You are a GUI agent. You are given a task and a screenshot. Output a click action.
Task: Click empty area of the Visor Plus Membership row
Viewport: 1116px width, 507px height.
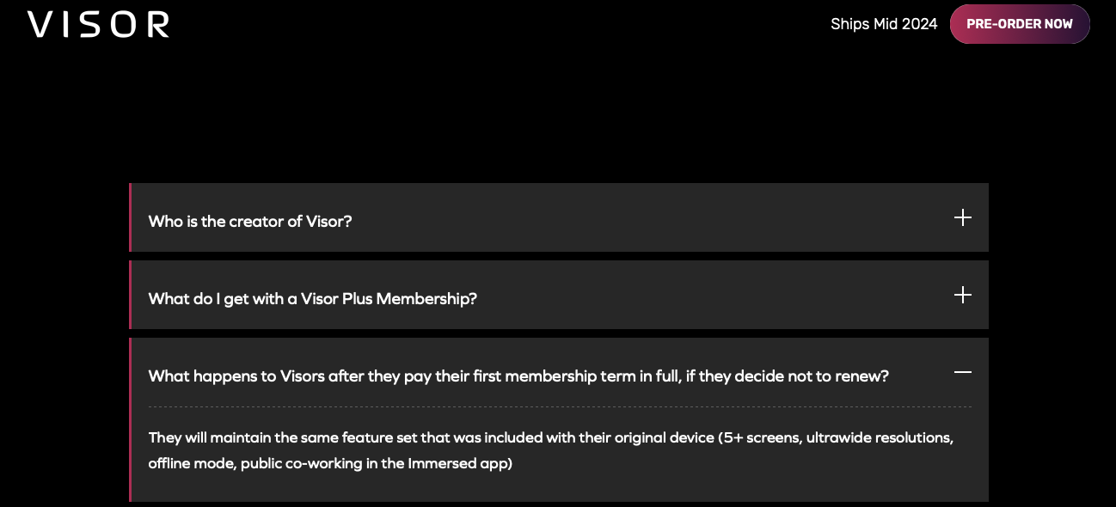714,295
